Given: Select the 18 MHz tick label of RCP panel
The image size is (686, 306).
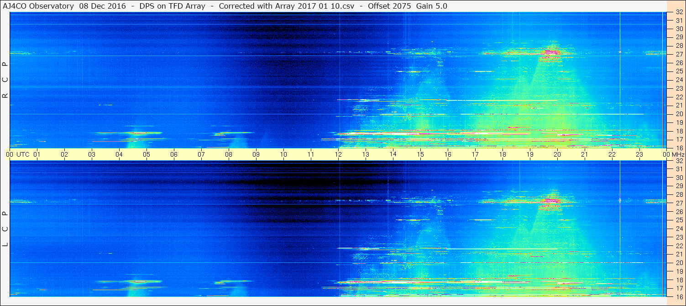Looking at the screenshot, I should pyautogui.click(x=679, y=131).
